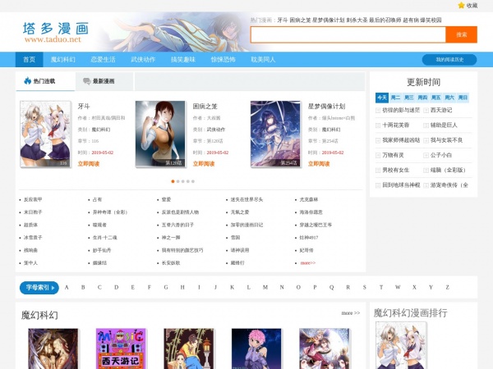The image size is (493, 369).
Task: Click the red more>> link in comic list
Action: [x=308, y=263]
